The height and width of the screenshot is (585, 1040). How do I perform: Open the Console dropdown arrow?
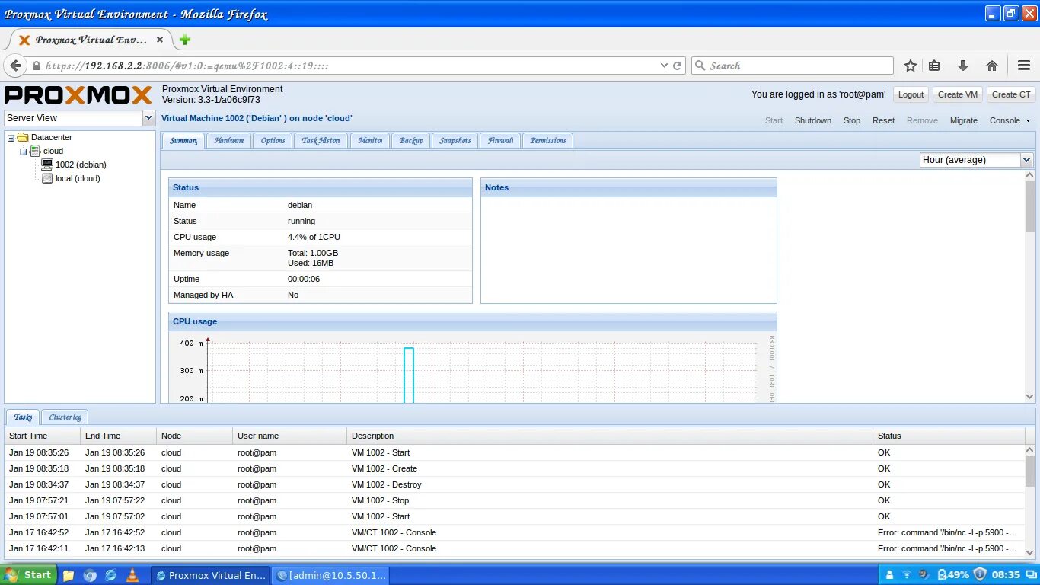click(x=1028, y=121)
